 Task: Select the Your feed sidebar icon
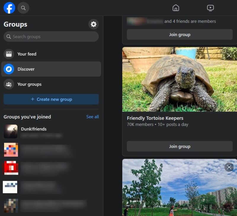pos(9,54)
